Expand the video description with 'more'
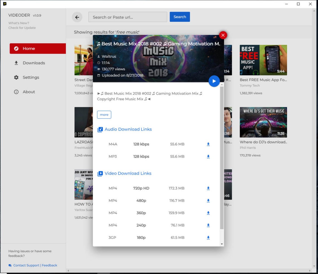This screenshot has height=274, width=318. pyautogui.click(x=104, y=115)
